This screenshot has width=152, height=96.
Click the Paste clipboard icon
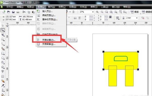point(33,12)
